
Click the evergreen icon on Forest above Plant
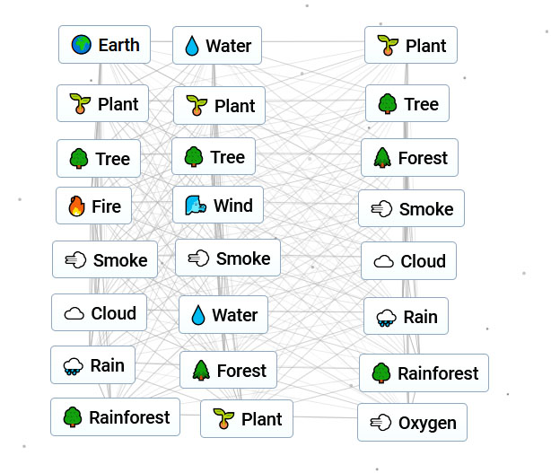point(200,371)
